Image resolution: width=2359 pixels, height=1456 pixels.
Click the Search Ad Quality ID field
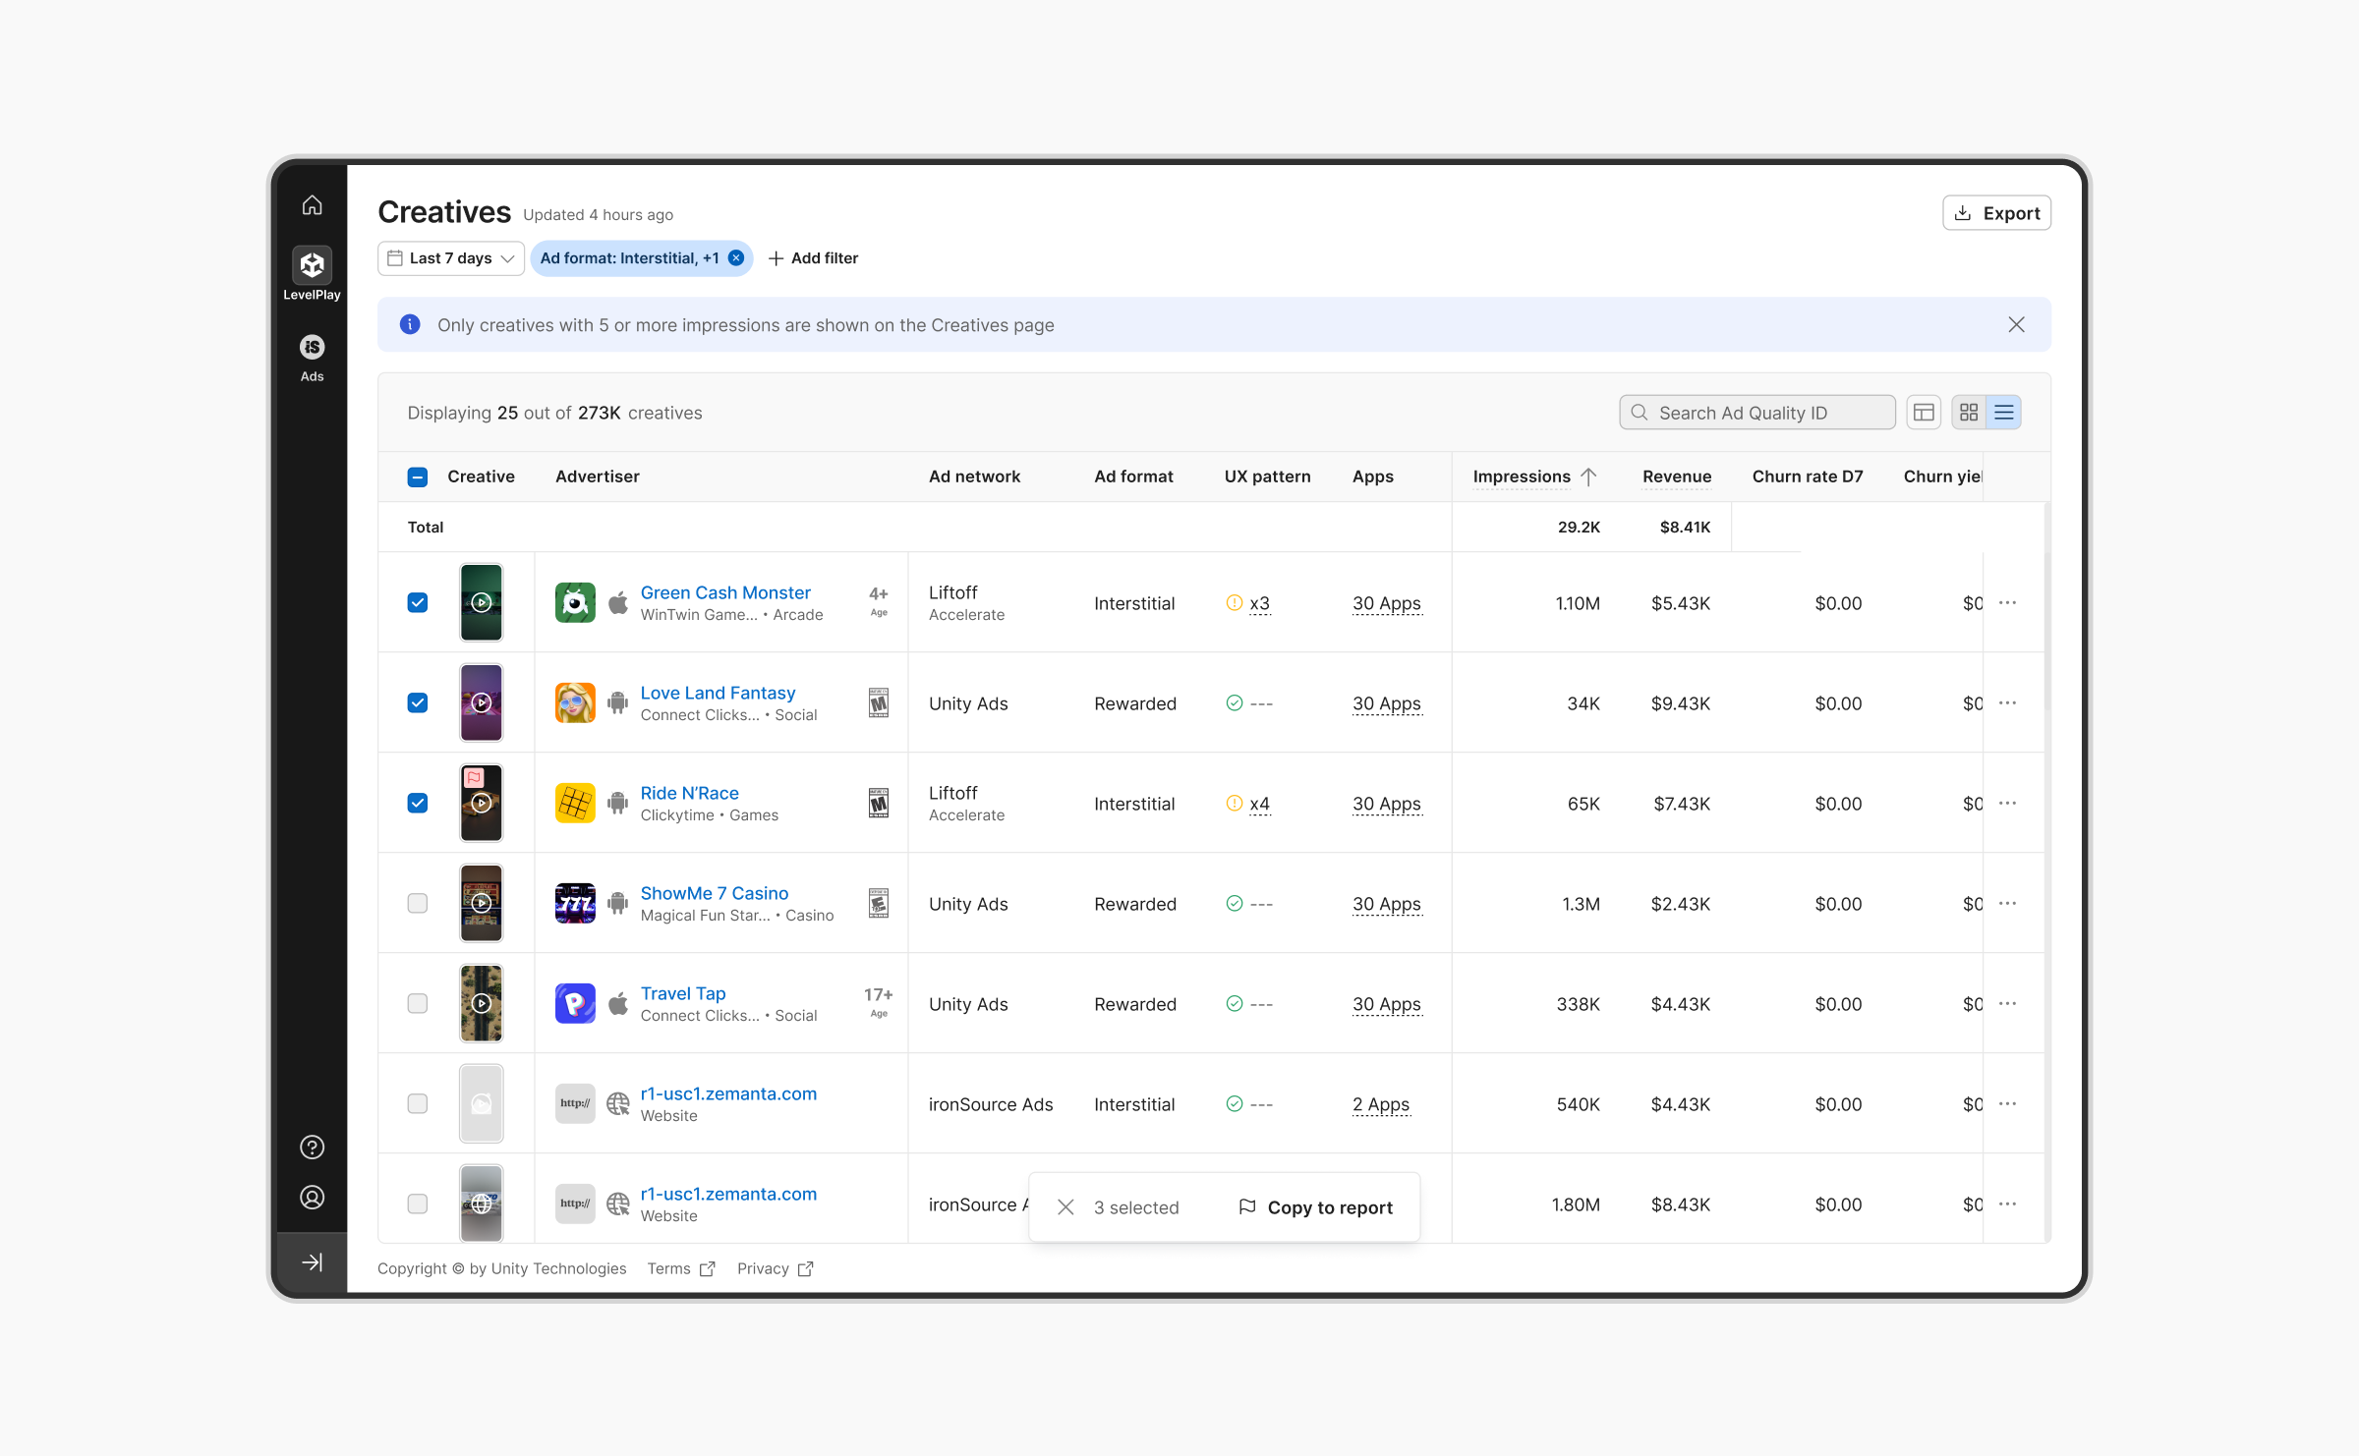pos(1759,413)
